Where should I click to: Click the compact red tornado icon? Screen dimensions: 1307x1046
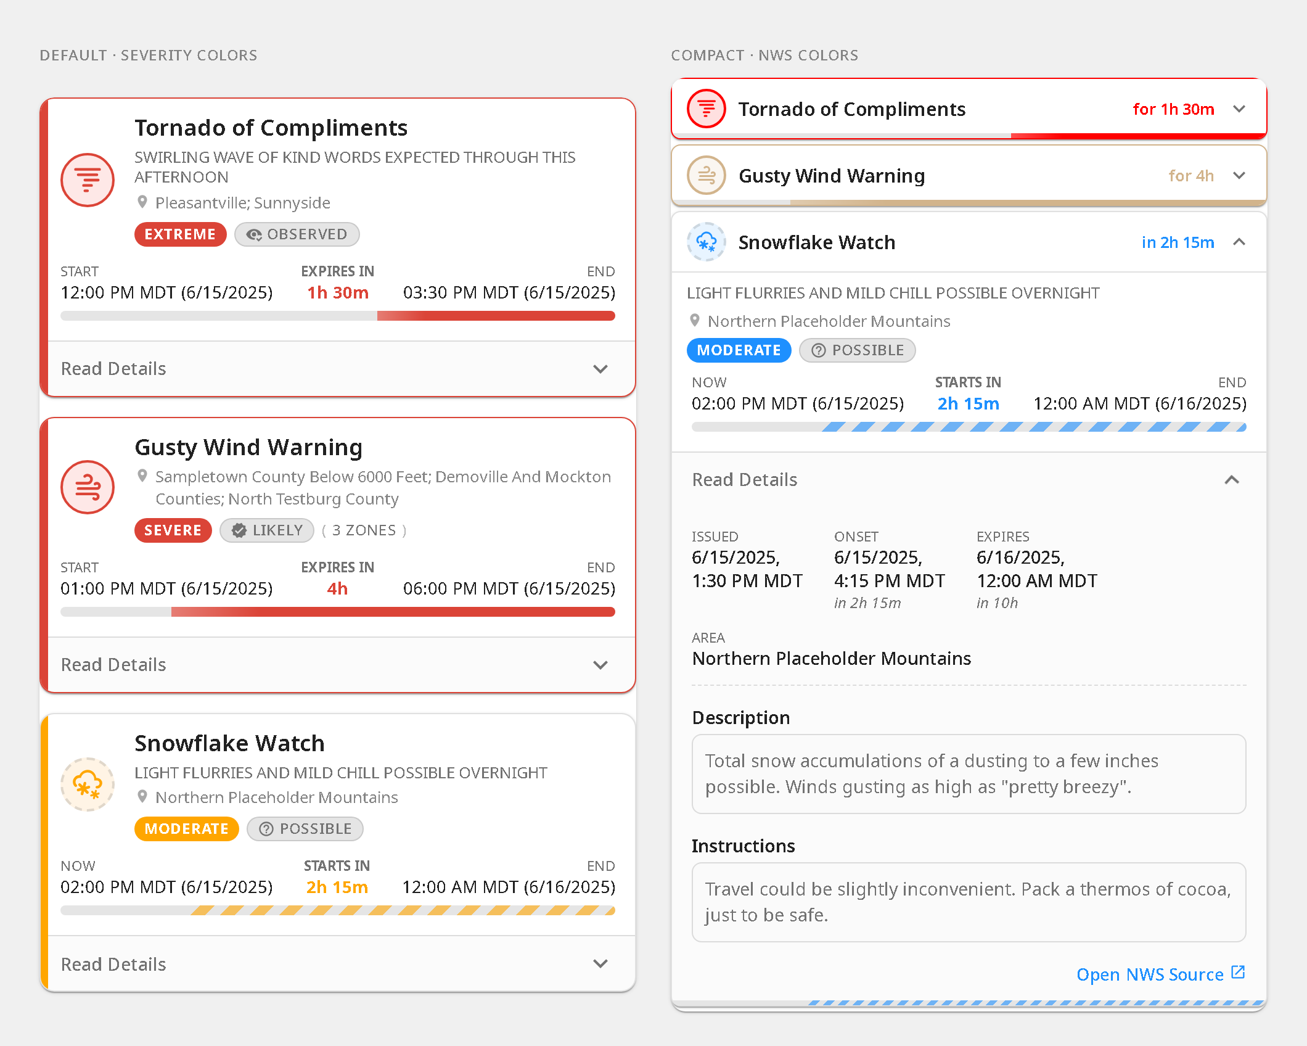[x=707, y=109]
